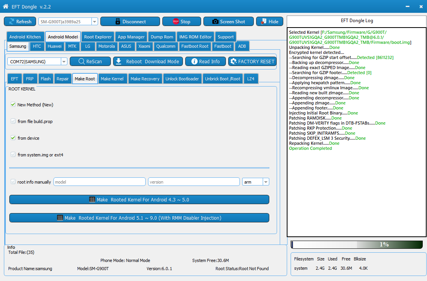The image size is (427, 281).
Task: Click the ReScan magnifier icon
Action: pyautogui.click(x=81, y=61)
